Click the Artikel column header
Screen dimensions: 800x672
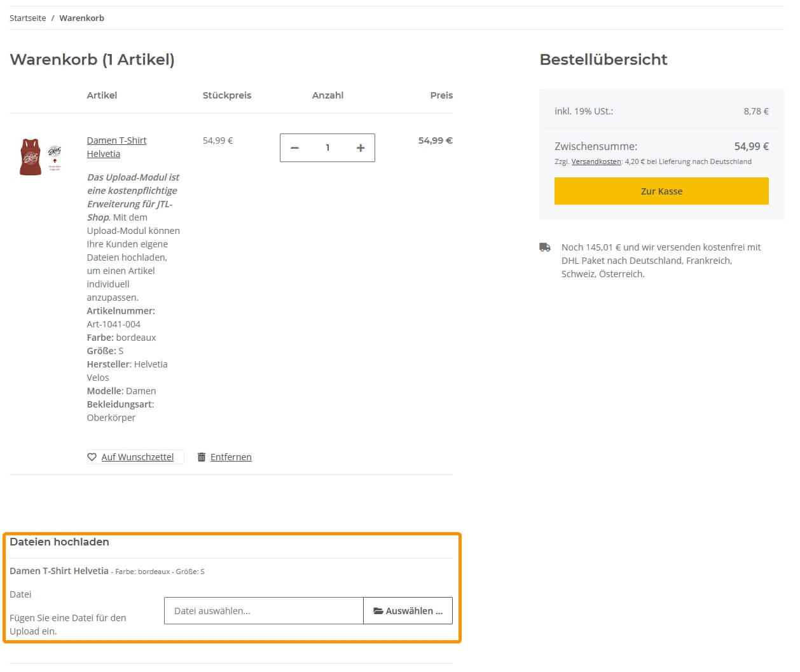pos(102,95)
